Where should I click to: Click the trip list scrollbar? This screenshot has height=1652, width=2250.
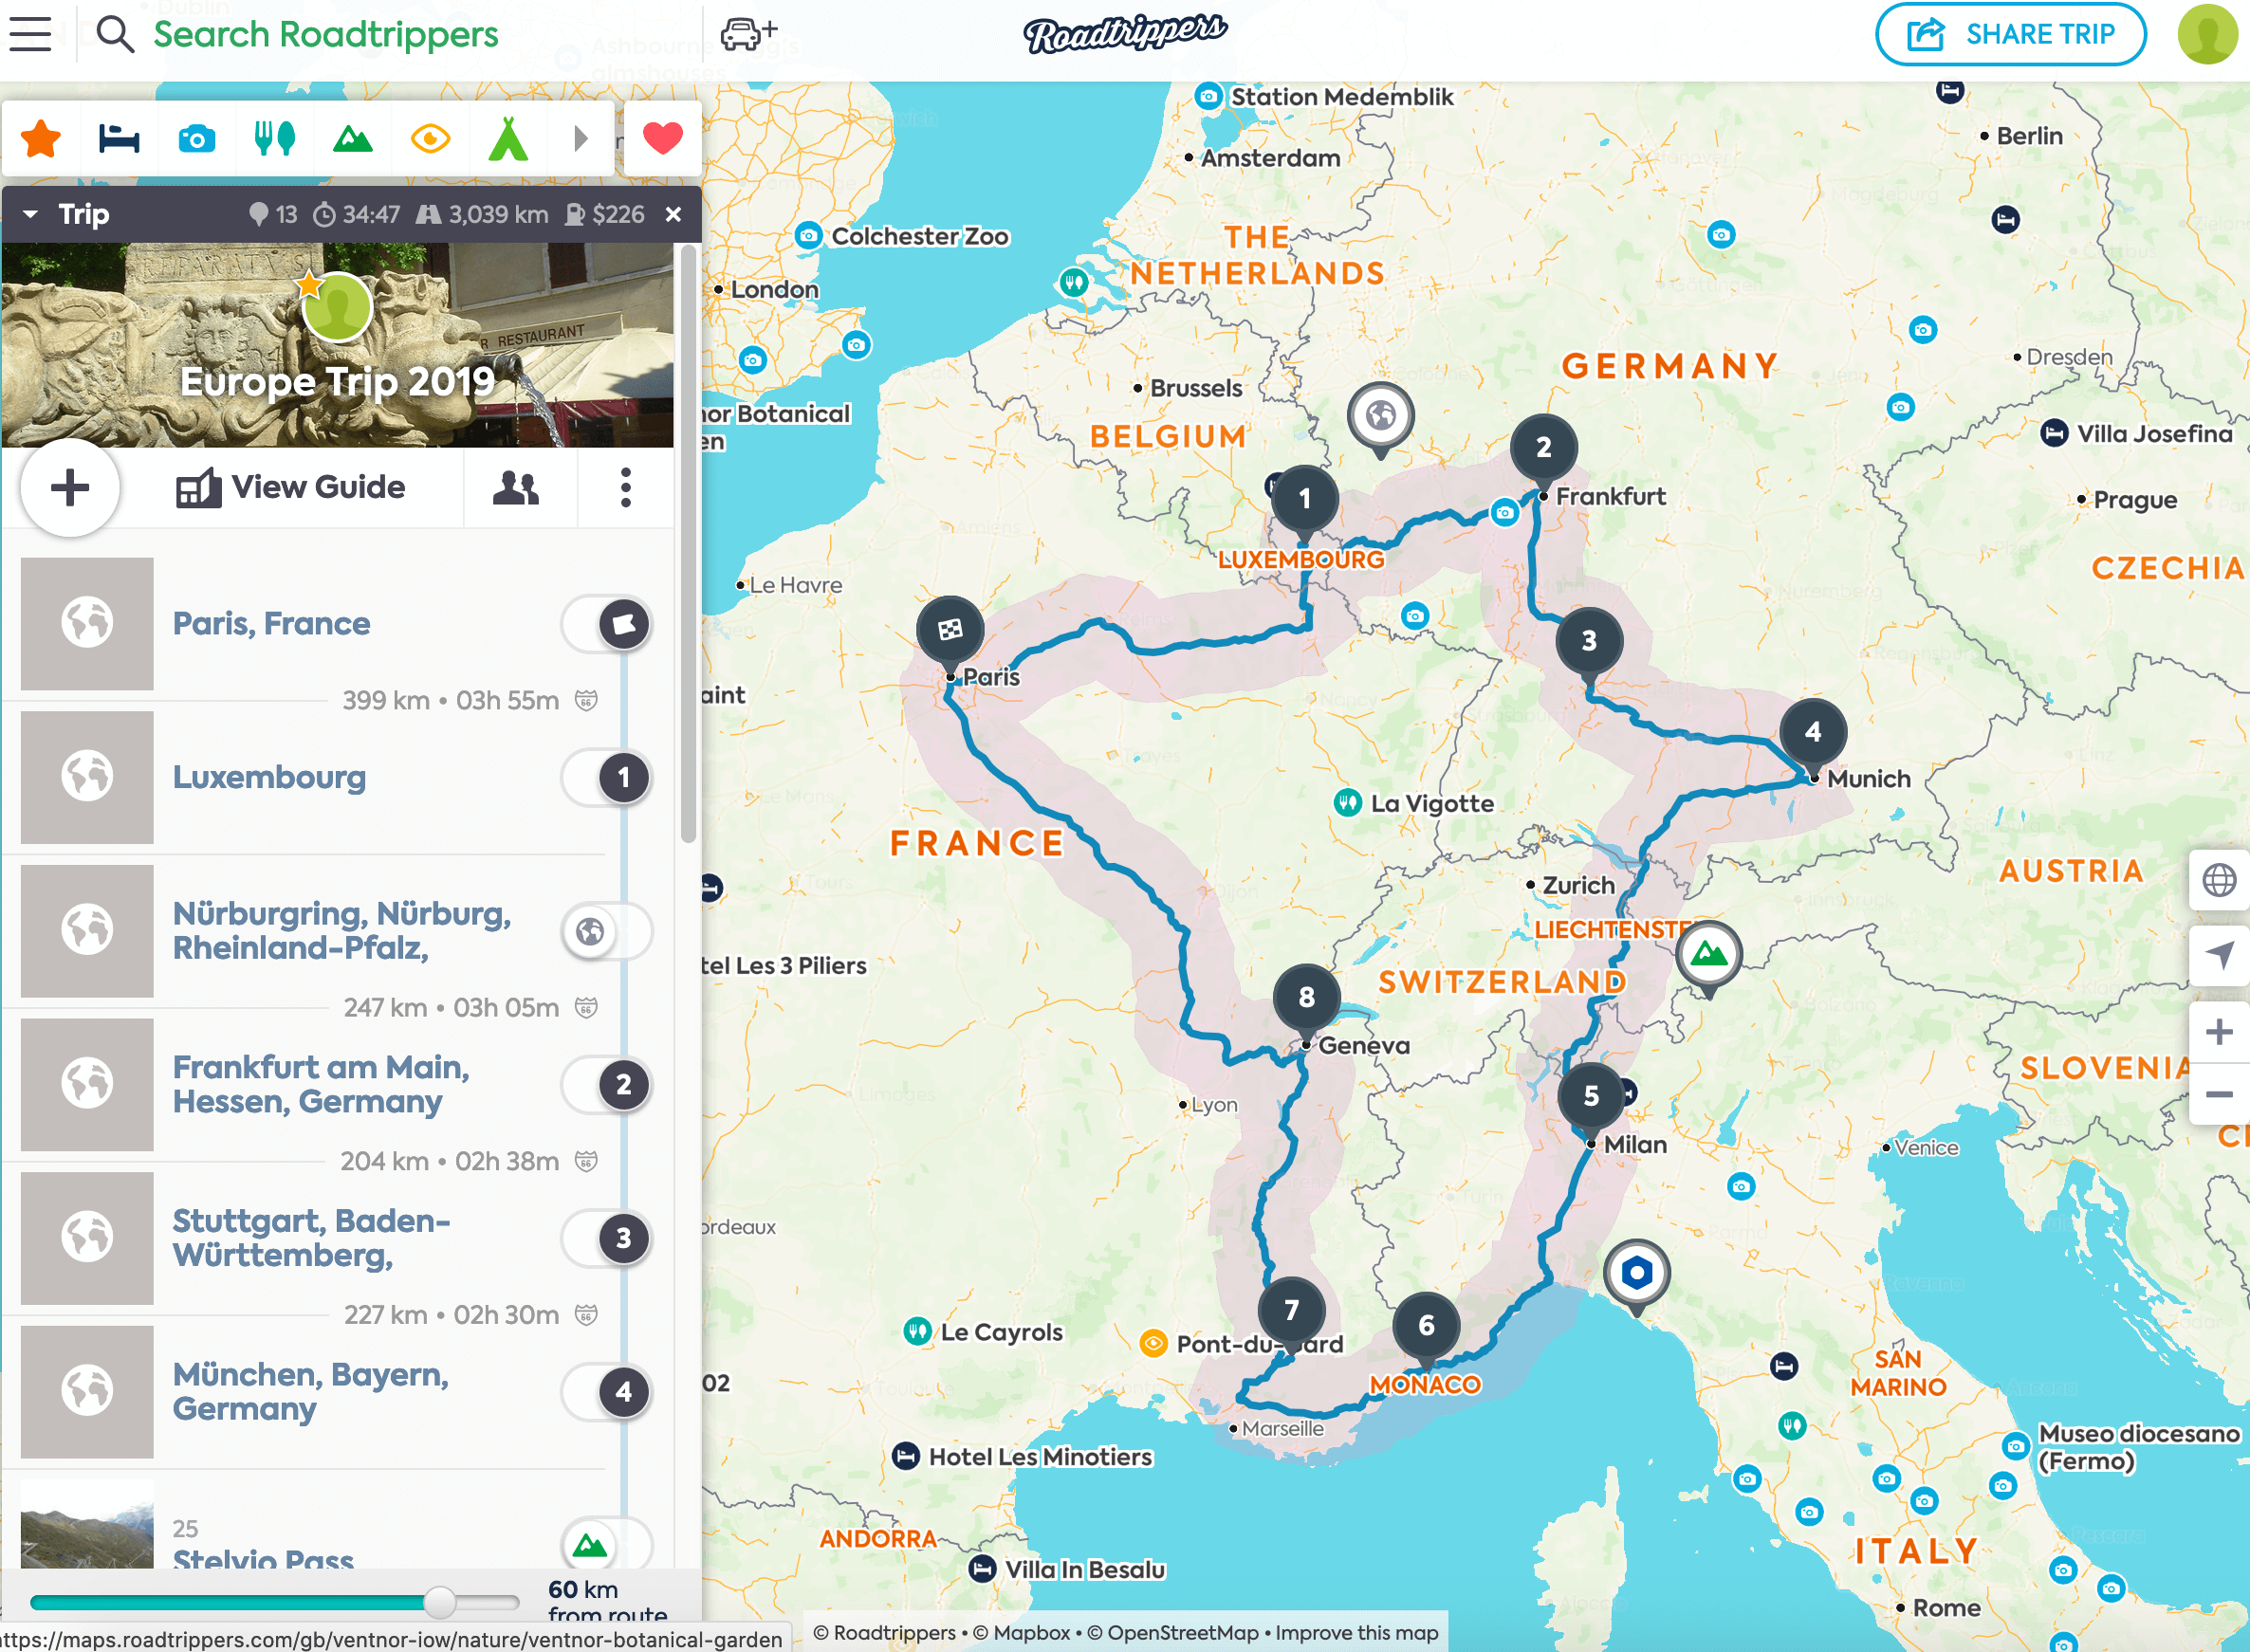pyautogui.click(x=688, y=545)
